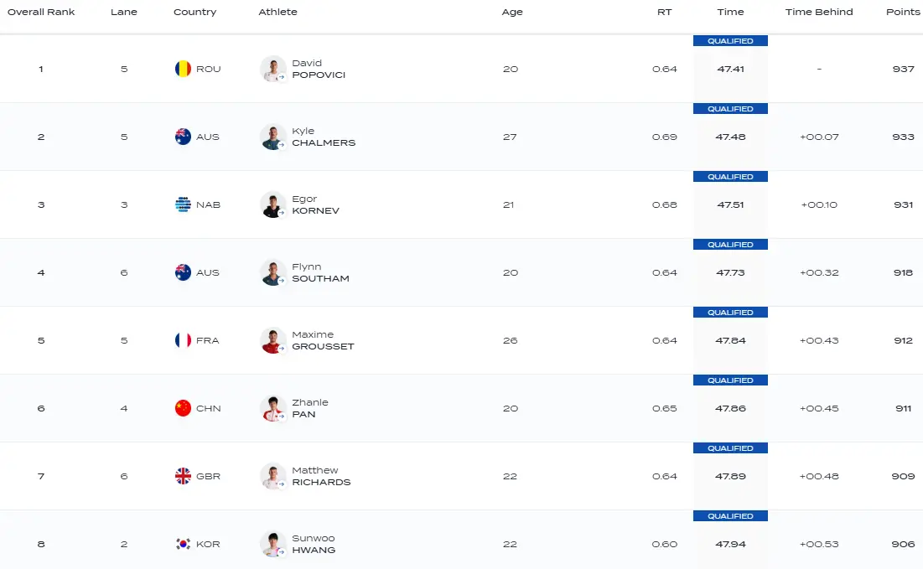Click the NAB neutral athlete flag icon
The width and height of the screenshot is (923, 569).
pos(183,204)
